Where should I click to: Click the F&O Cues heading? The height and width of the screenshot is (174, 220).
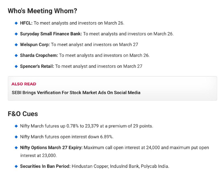(x=23, y=114)
